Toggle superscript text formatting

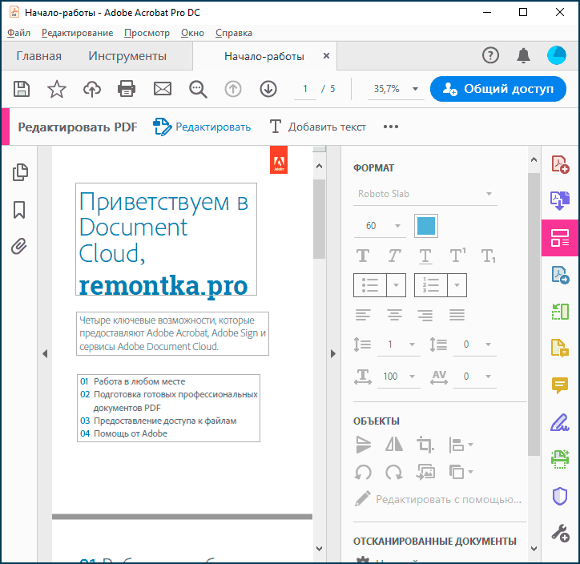(457, 256)
